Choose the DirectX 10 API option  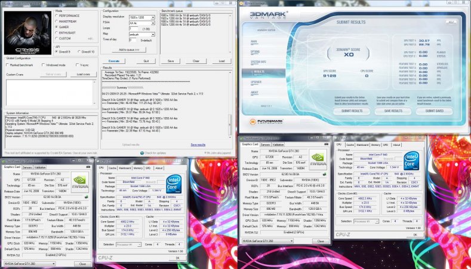pyautogui.click(x=79, y=52)
